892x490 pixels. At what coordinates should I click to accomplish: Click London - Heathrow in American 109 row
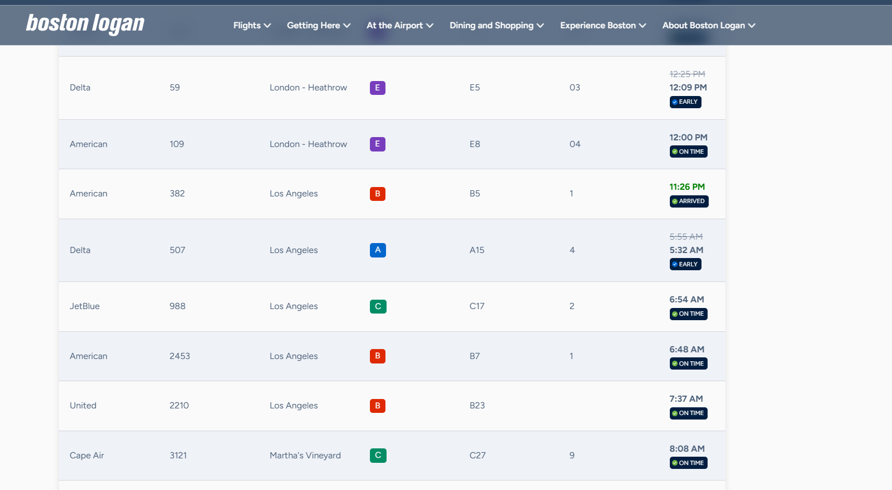[x=308, y=144]
